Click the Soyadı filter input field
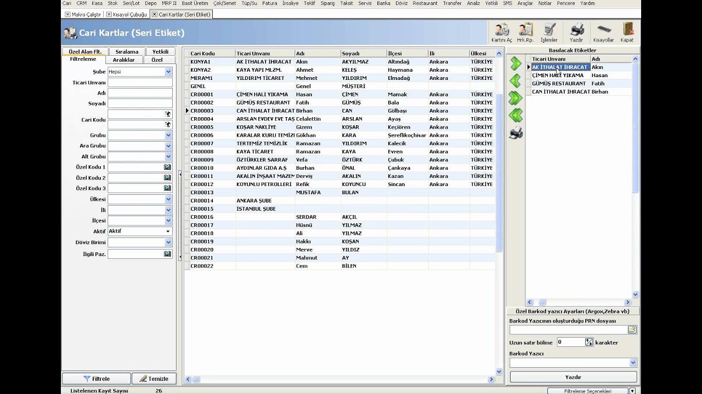Image resolution: width=702 pixels, height=394 pixels. click(x=140, y=103)
